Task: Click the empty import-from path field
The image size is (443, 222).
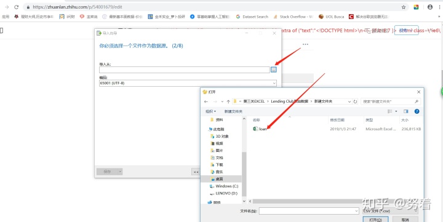Action: (x=184, y=69)
